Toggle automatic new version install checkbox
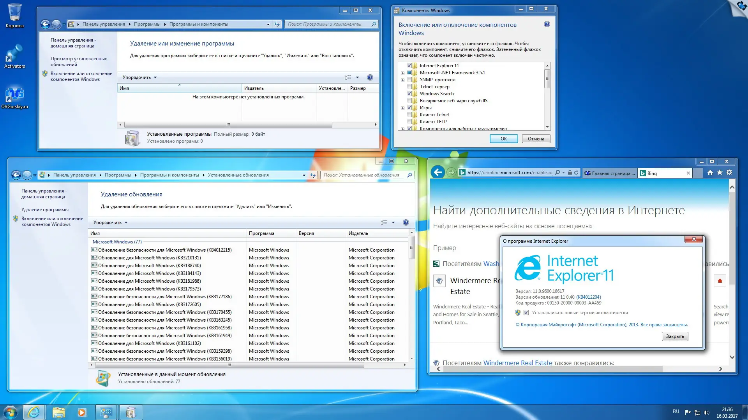 click(x=526, y=313)
